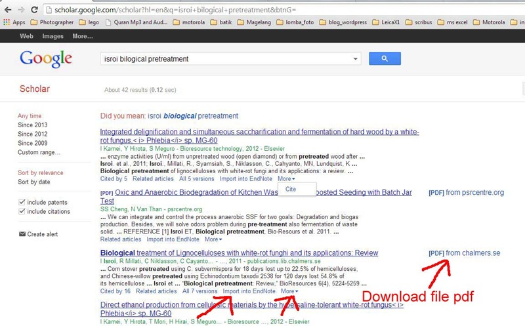This screenshot has width=525, height=326.
Task: Open the batik bookmark folder
Action: point(221,22)
